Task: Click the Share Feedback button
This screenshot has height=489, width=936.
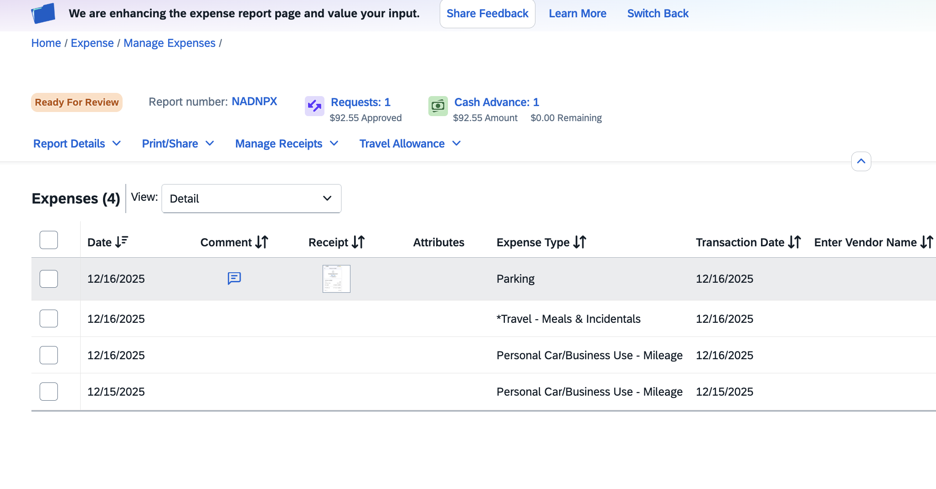Action: tap(487, 13)
